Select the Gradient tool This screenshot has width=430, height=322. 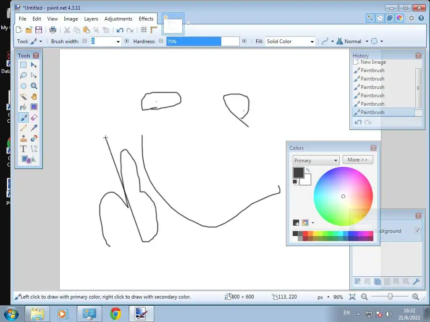(34, 107)
